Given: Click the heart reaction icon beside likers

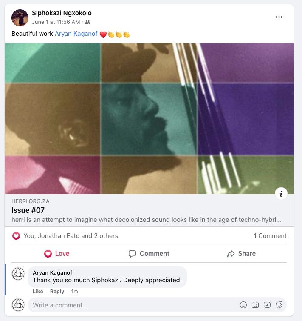Looking at the screenshot, I should (x=16, y=236).
